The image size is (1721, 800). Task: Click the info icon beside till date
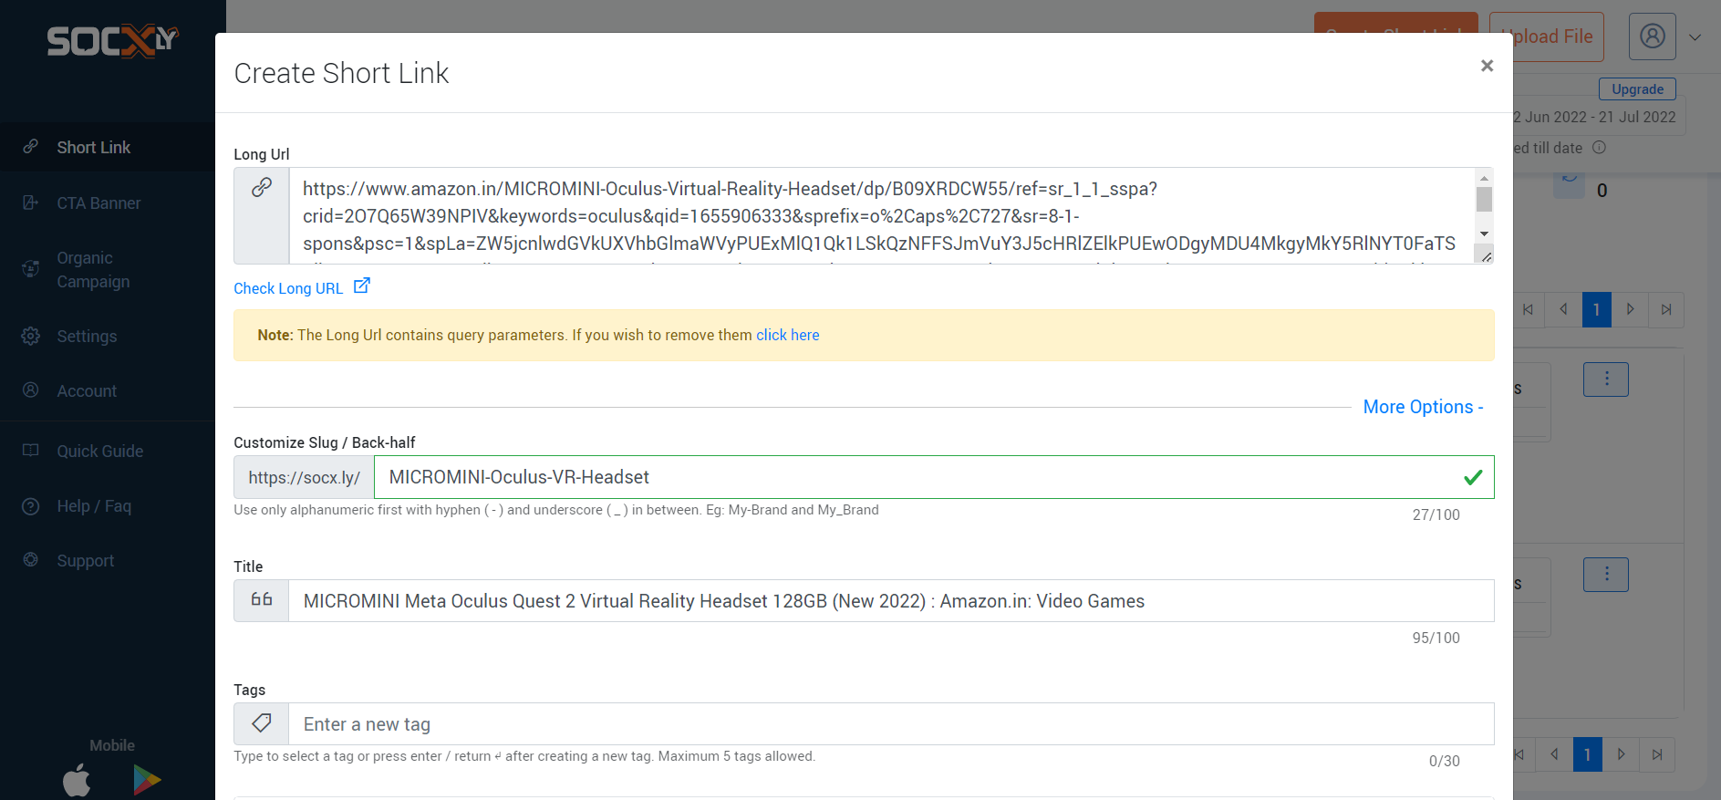pos(1599,147)
